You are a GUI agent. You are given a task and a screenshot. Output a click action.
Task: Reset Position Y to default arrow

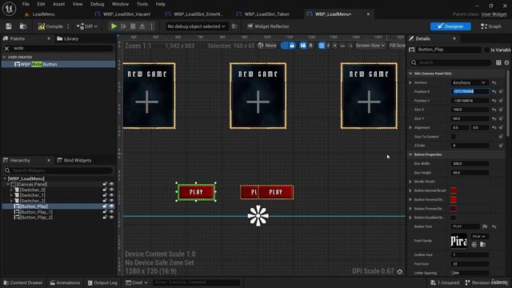[494, 101]
